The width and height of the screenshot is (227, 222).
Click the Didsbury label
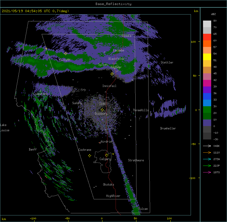pyautogui.click(x=101, y=114)
